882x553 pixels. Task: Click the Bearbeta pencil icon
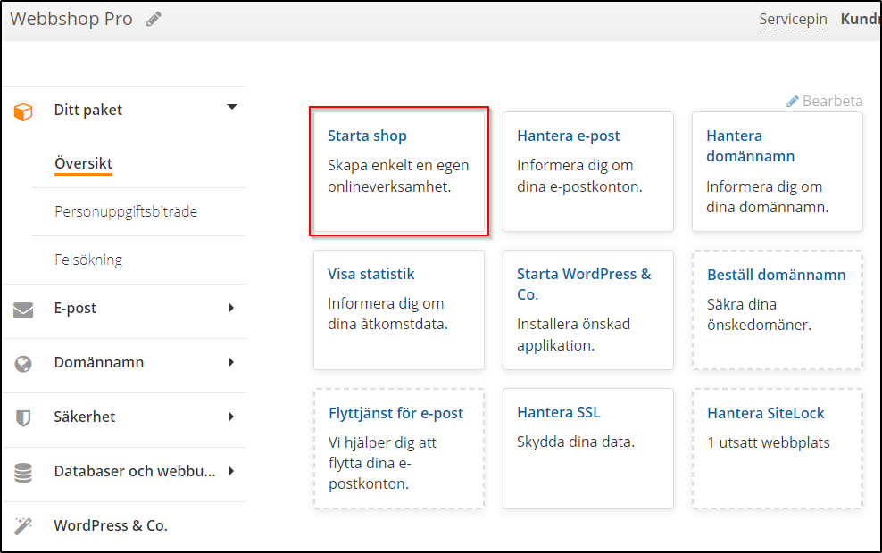click(793, 102)
